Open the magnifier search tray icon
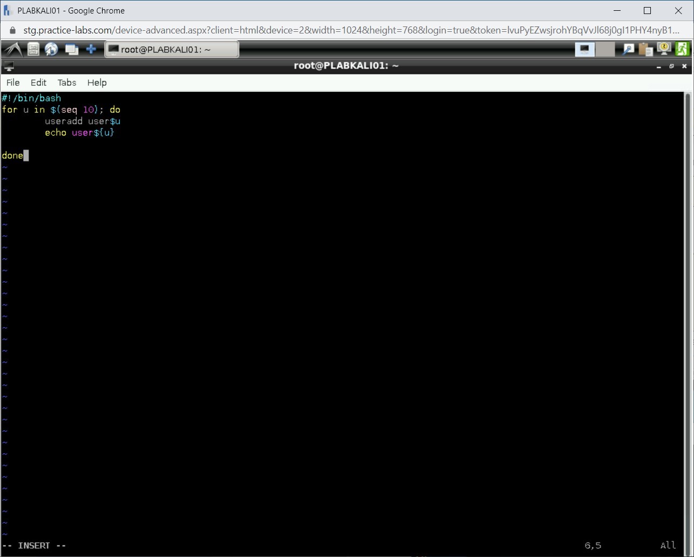The width and height of the screenshot is (694, 557). [628, 50]
